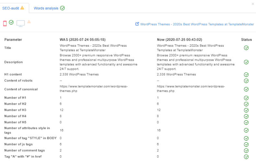Click the status check for Number of H5
This screenshot has width=256, height=162.
[x=246, y=123]
